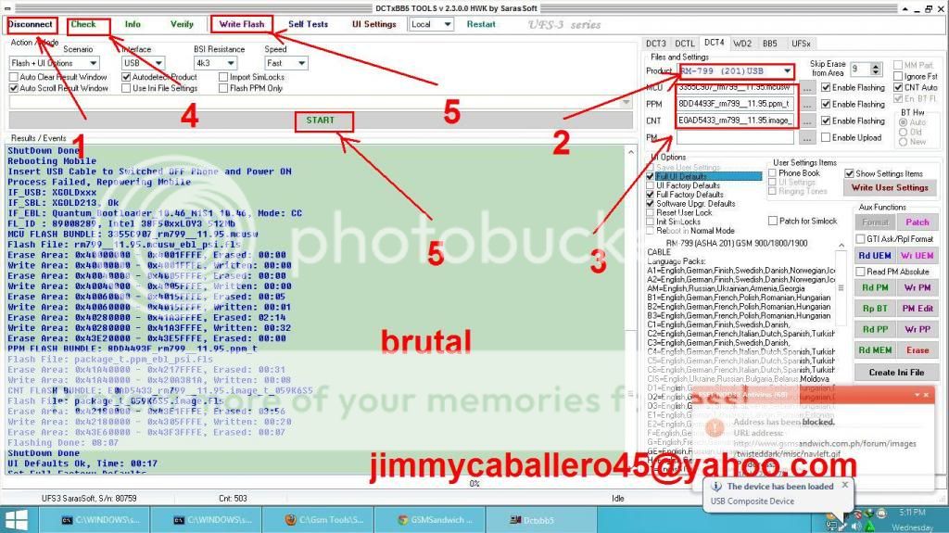Viewport: 949px width, 533px height.
Task: Click the Restart button
Action: point(481,24)
